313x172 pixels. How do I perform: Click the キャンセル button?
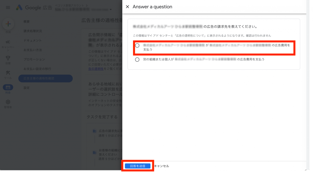pyautogui.click(x=161, y=166)
